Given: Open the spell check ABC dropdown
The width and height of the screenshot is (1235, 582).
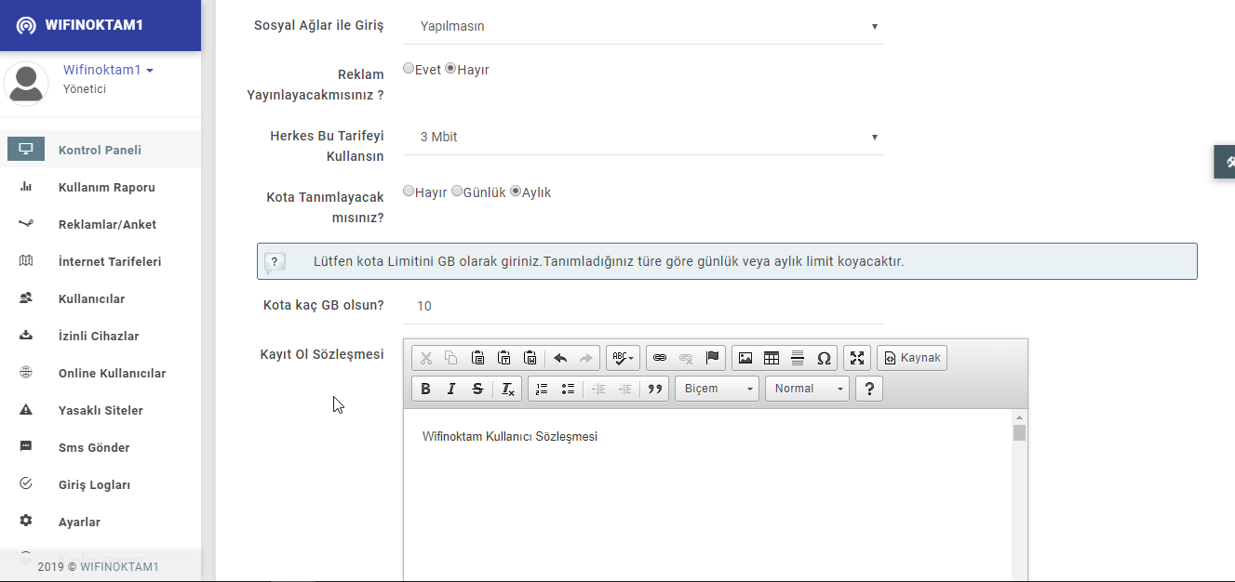Looking at the screenshot, I should [623, 358].
